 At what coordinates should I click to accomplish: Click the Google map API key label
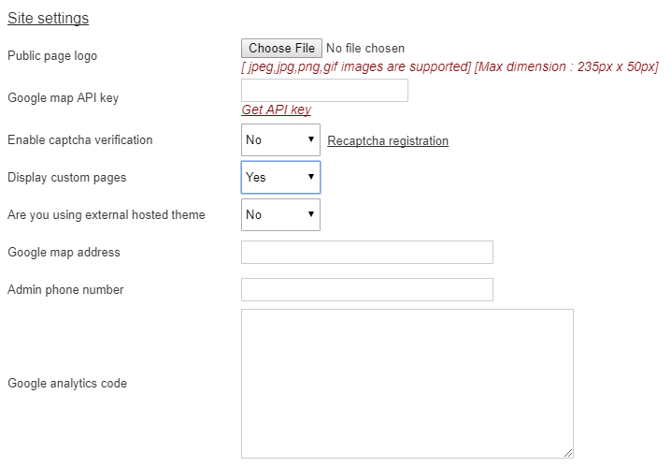(63, 97)
